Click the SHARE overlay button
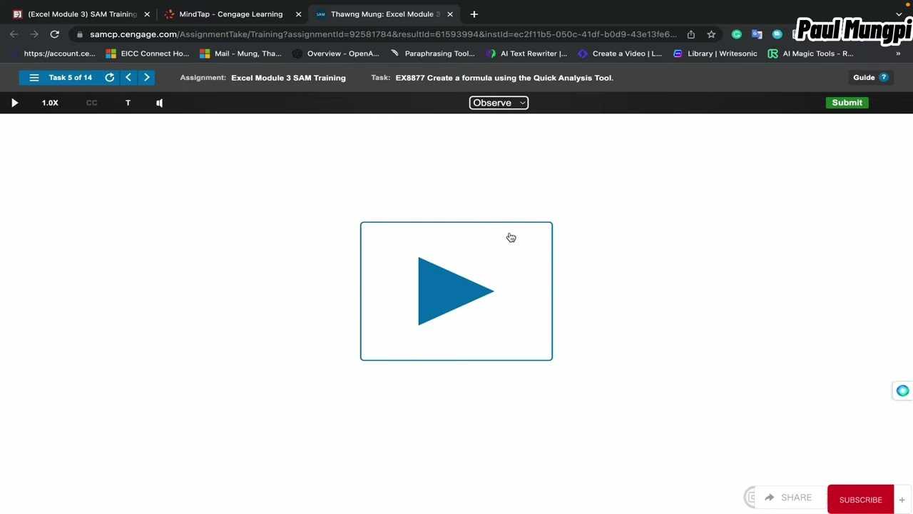This screenshot has height=514, width=913. tap(788, 498)
